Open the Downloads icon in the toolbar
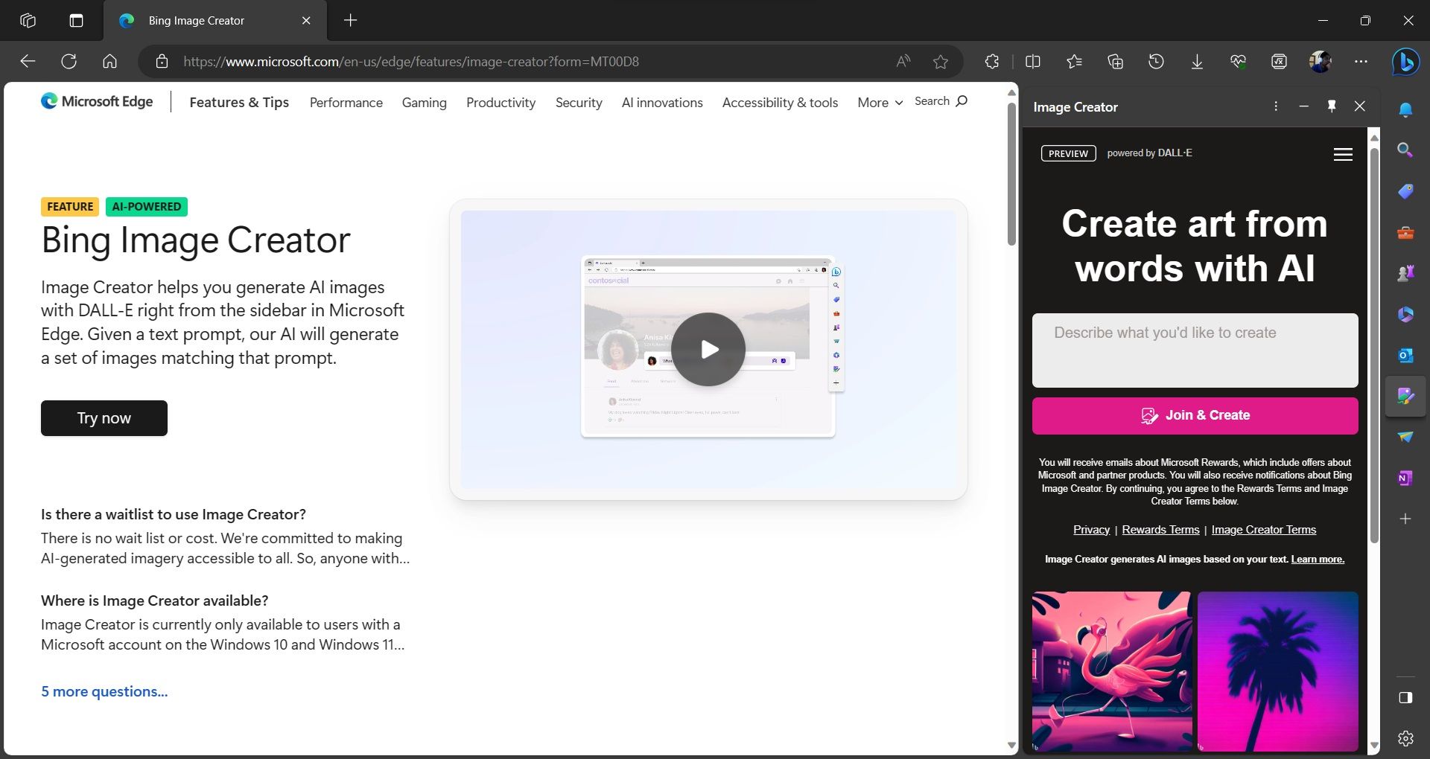 click(x=1196, y=62)
